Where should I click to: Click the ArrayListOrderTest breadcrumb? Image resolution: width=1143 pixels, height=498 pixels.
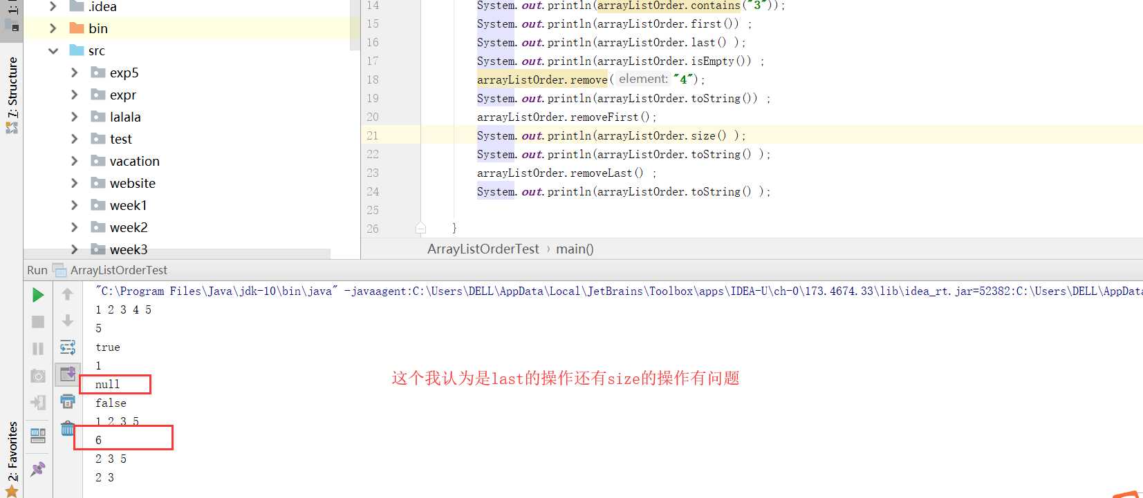483,249
